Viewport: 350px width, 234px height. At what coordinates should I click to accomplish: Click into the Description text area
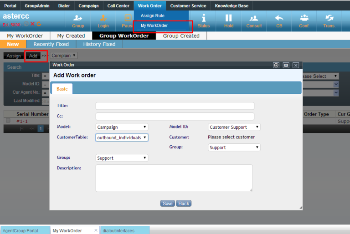tap(174, 178)
